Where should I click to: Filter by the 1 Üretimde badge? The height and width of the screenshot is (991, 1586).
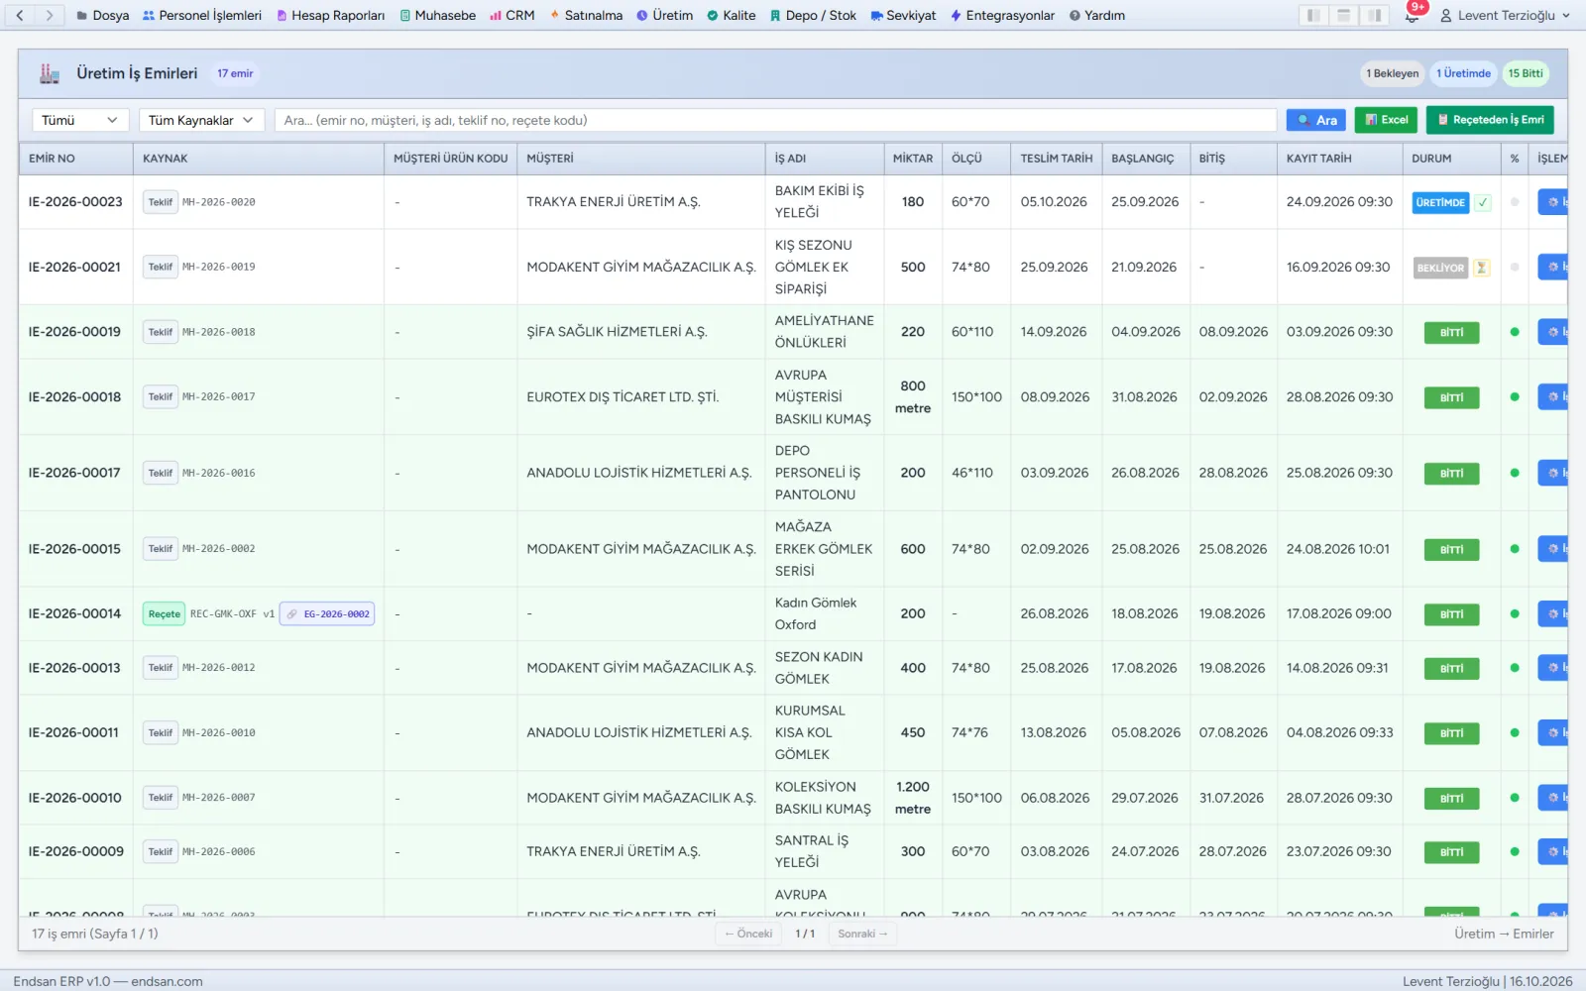[1463, 73]
